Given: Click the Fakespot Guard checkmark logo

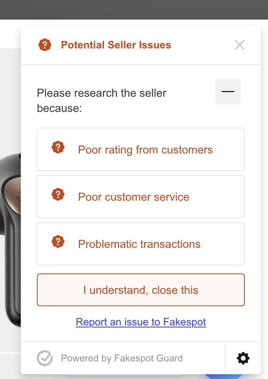Looking at the screenshot, I should click(45, 358).
